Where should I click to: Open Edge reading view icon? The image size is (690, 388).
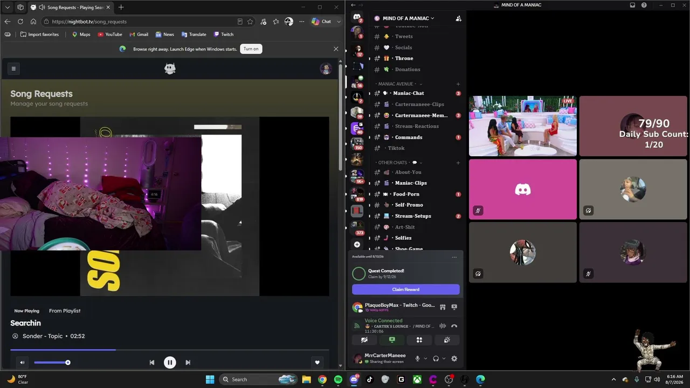240,22
